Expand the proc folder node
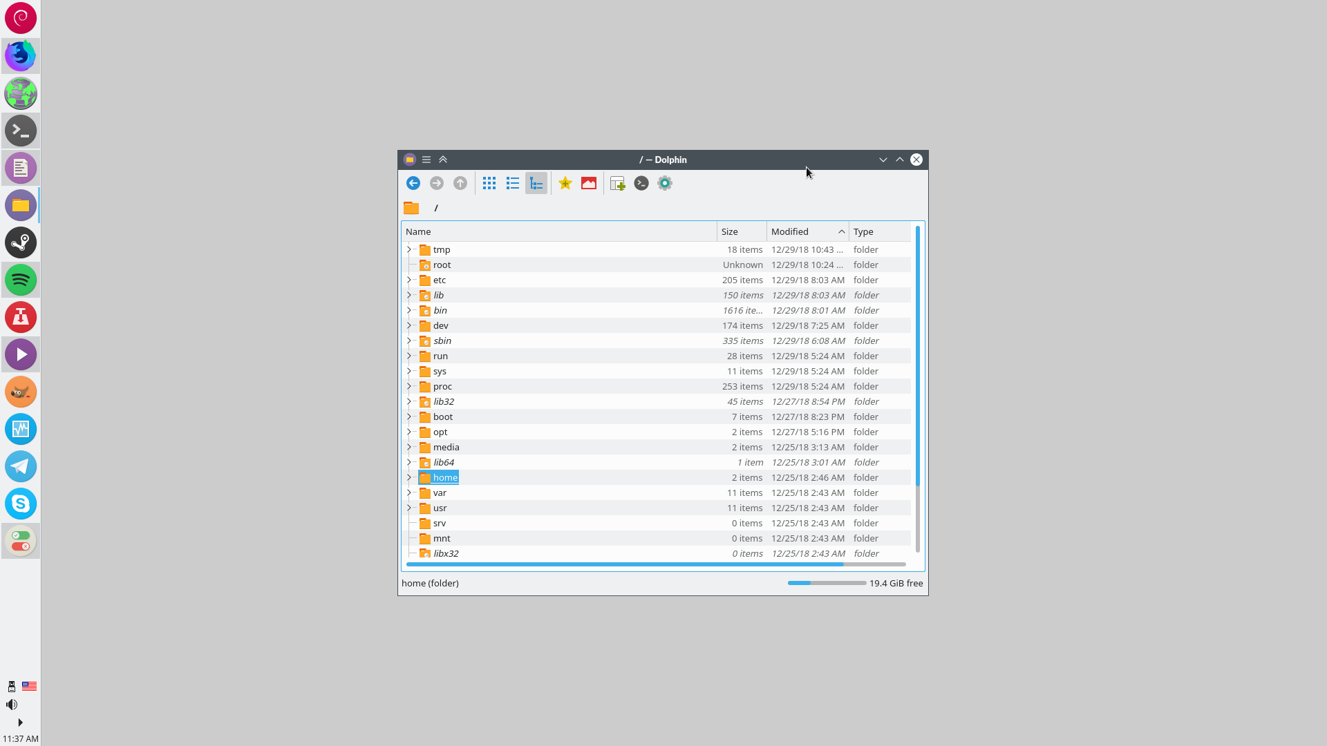This screenshot has width=1327, height=746. pyautogui.click(x=409, y=386)
